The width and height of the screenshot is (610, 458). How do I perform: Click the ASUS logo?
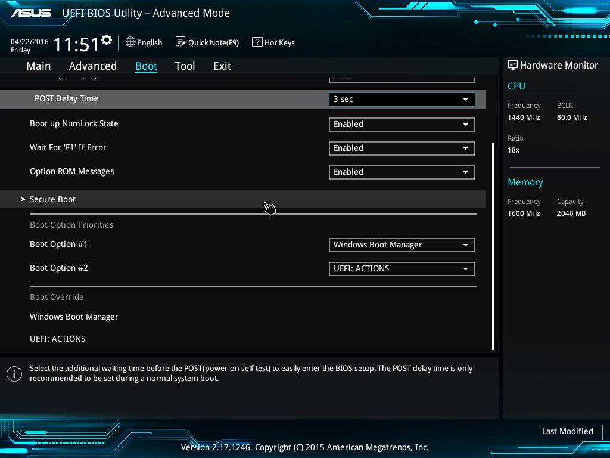(32, 13)
